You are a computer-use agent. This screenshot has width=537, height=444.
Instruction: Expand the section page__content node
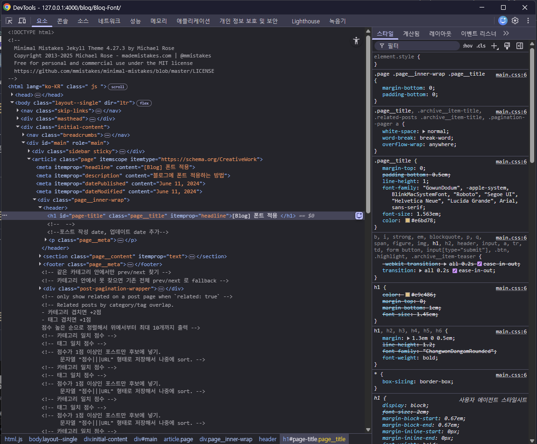40,256
